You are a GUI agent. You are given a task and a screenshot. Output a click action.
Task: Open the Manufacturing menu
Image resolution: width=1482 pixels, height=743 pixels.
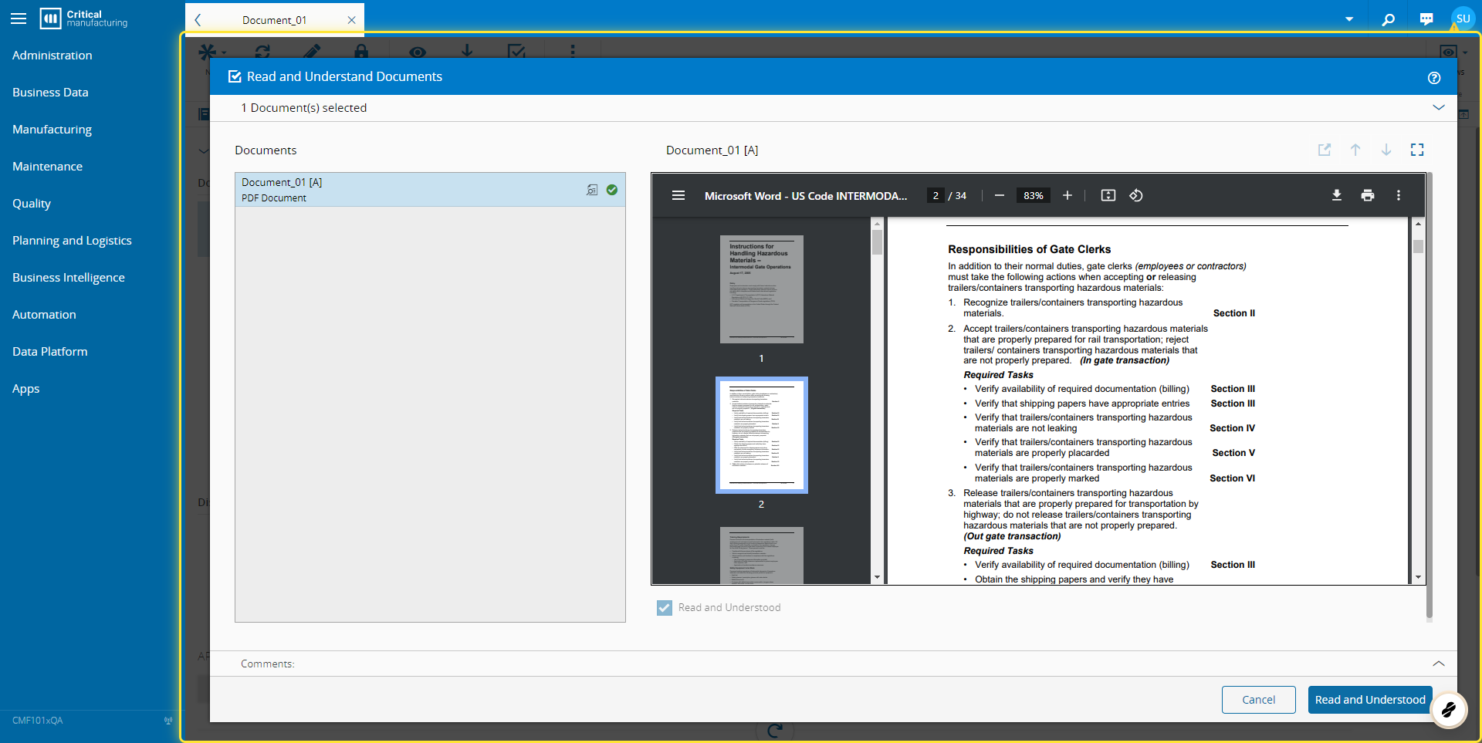(x=52, y=129)
